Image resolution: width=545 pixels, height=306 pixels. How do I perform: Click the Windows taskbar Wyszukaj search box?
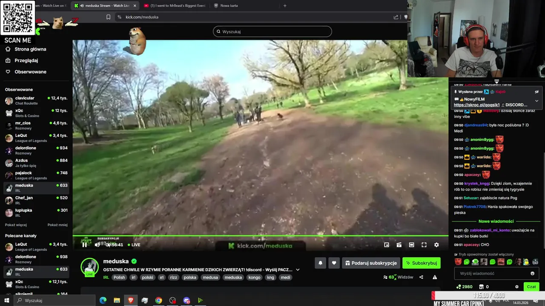coord(54,300)
